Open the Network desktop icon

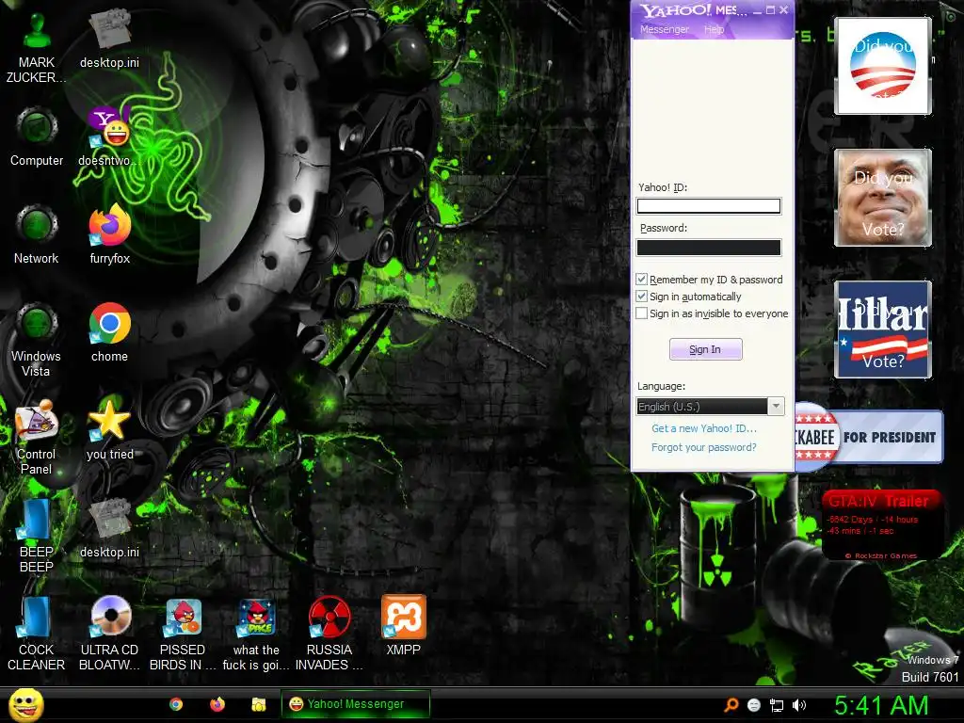click(37, 234)
